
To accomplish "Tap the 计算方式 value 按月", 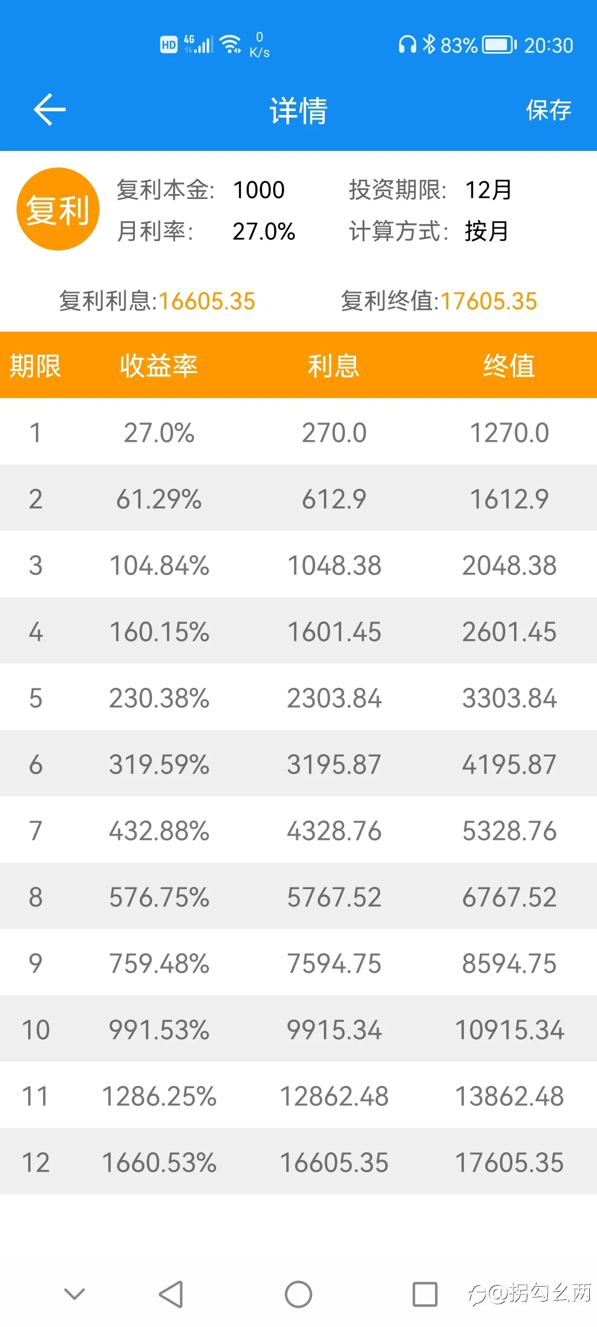I will [x=486, y=231].
